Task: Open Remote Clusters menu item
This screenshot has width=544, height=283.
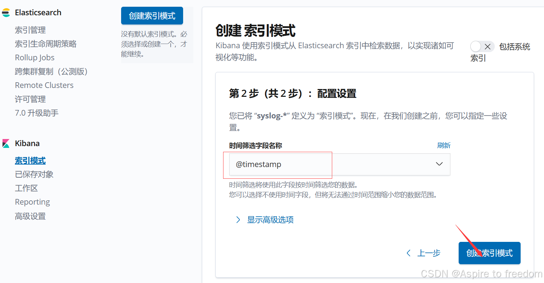Action: point(44,85)
